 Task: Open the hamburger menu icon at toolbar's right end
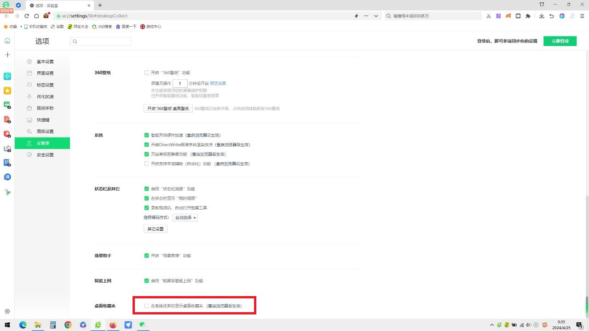(x=582, y=16)
